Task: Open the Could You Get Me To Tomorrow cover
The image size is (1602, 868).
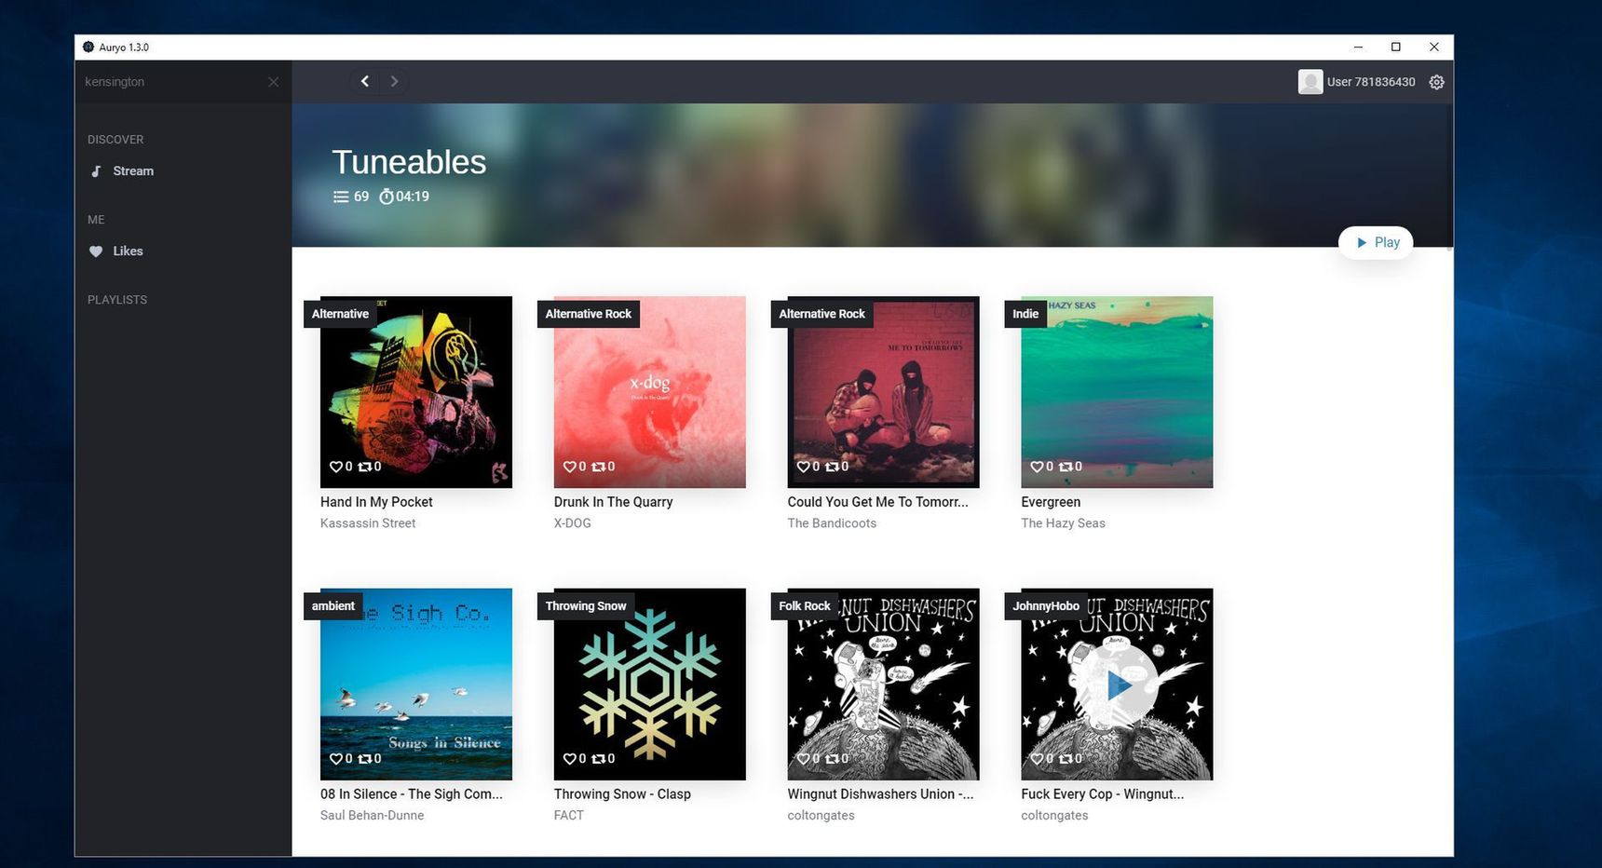Action: pos(883,392)
